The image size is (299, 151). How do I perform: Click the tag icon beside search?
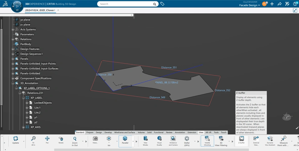(x=162, y=4)
